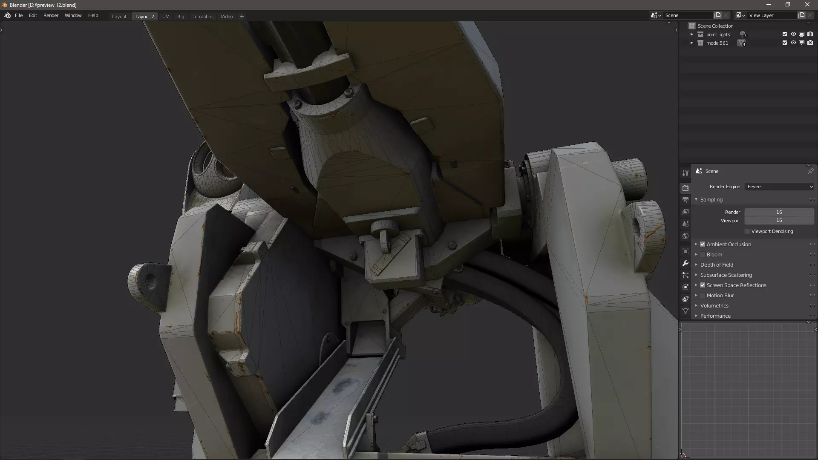The width and height of the screenshot is (818, 460).
Task: Expand the Performance panel
Action: (696, 316)
